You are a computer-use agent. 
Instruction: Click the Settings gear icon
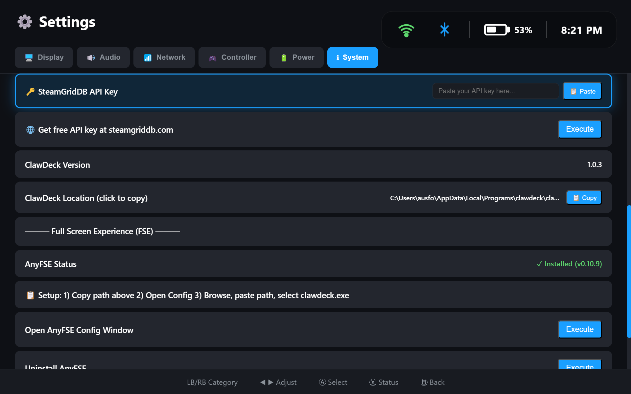24,22
